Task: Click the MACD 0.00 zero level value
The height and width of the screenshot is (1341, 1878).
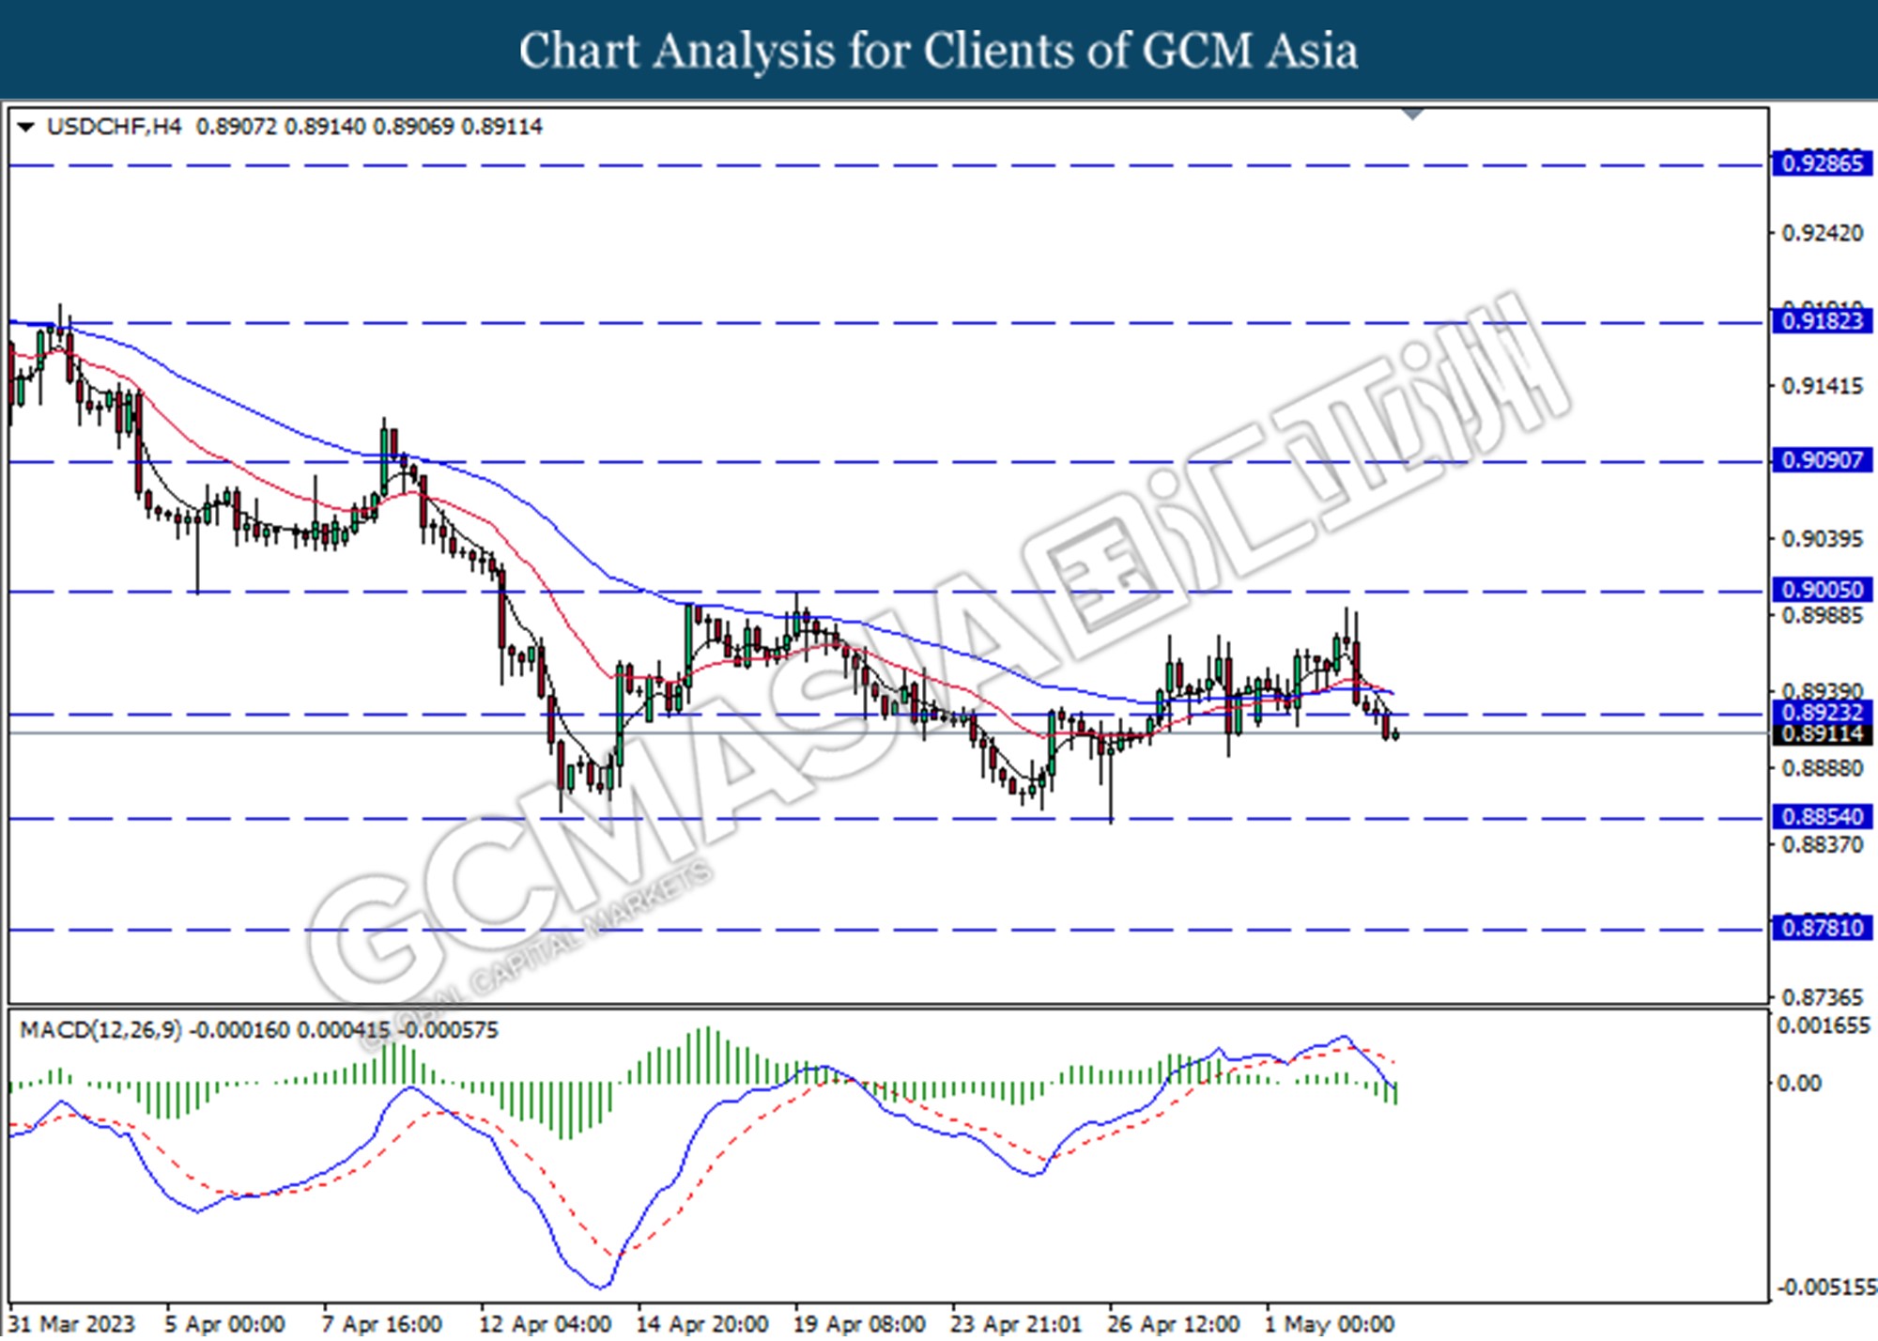Action: coord(1799,1084)
